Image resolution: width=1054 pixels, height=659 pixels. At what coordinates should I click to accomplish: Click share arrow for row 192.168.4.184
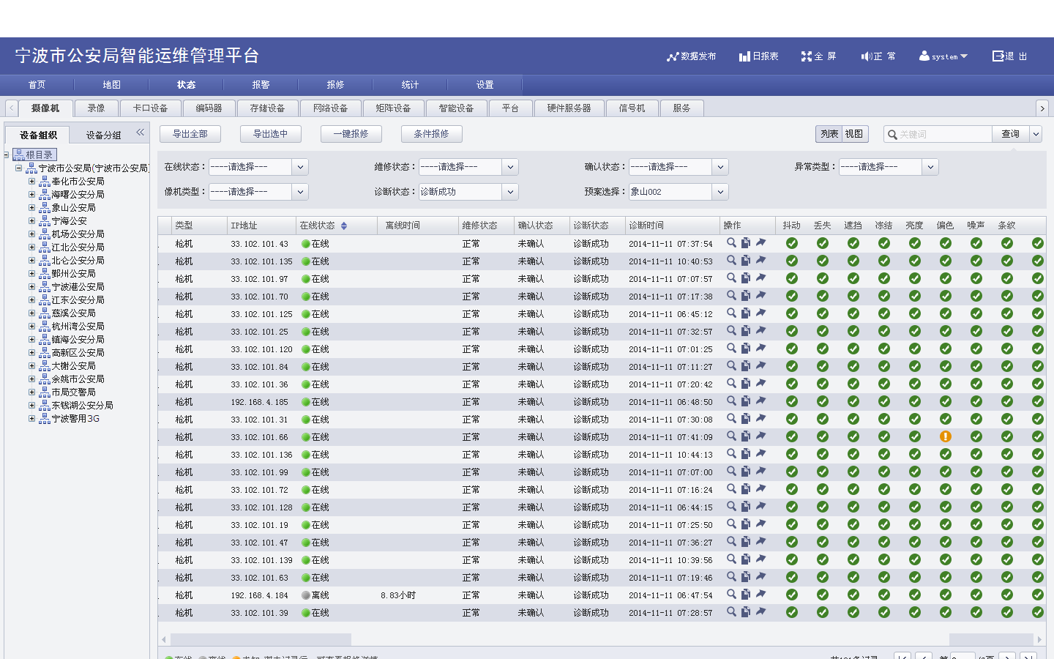tap(760, 595)
